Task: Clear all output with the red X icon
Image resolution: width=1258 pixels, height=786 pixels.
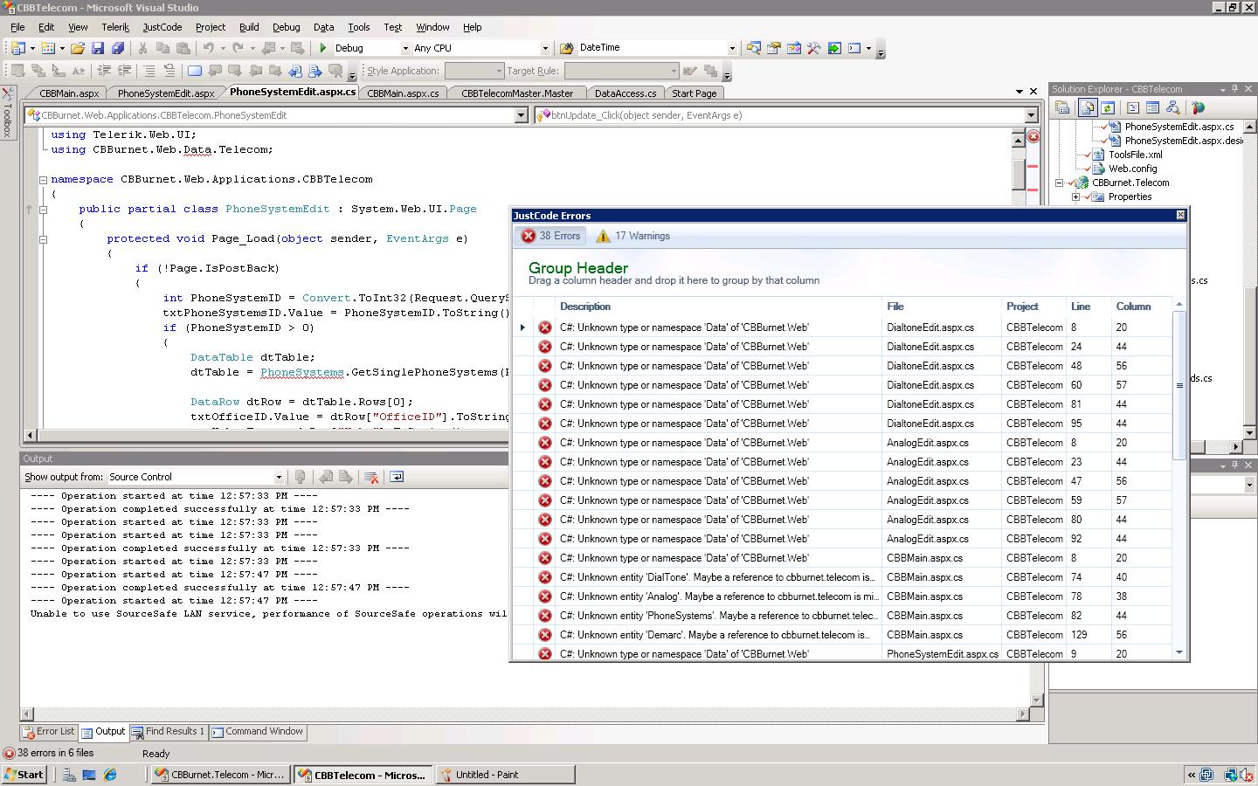Action: click(371, 477)
